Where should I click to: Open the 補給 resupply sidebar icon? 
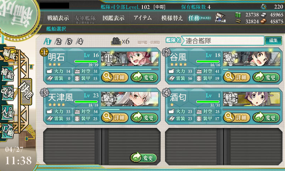pos(7,73)
